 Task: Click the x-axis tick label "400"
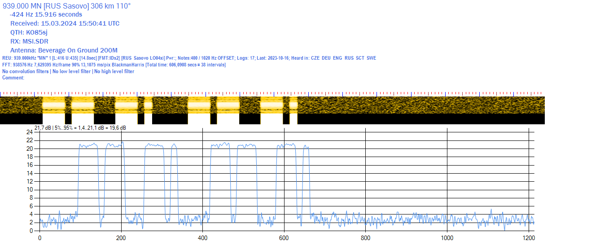pyautogui.click(x=203, y=238)
